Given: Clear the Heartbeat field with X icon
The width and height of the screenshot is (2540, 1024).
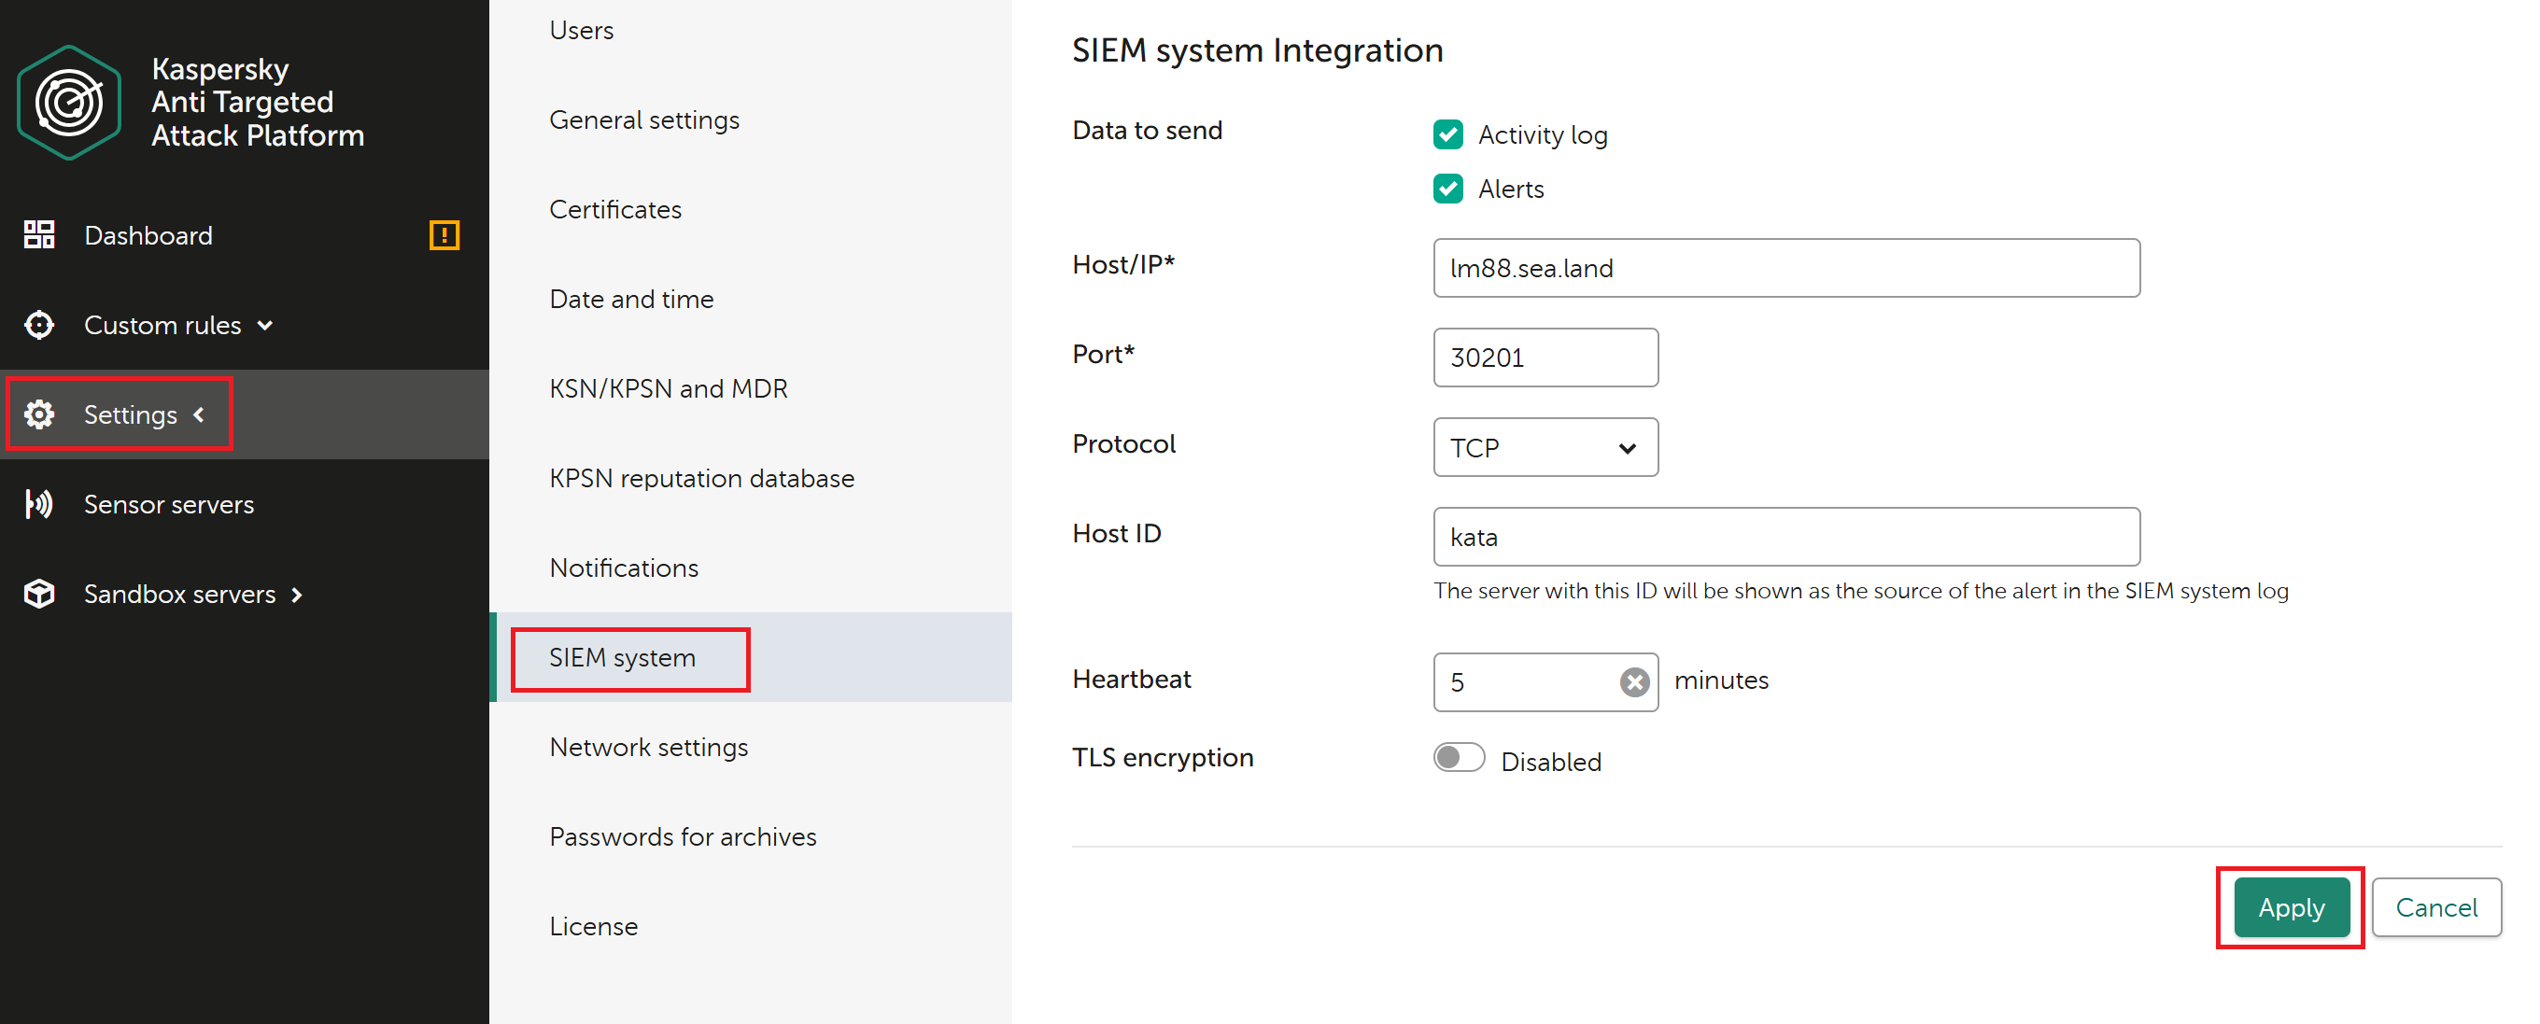Looking at the screenshot, I should [1634, 681].
